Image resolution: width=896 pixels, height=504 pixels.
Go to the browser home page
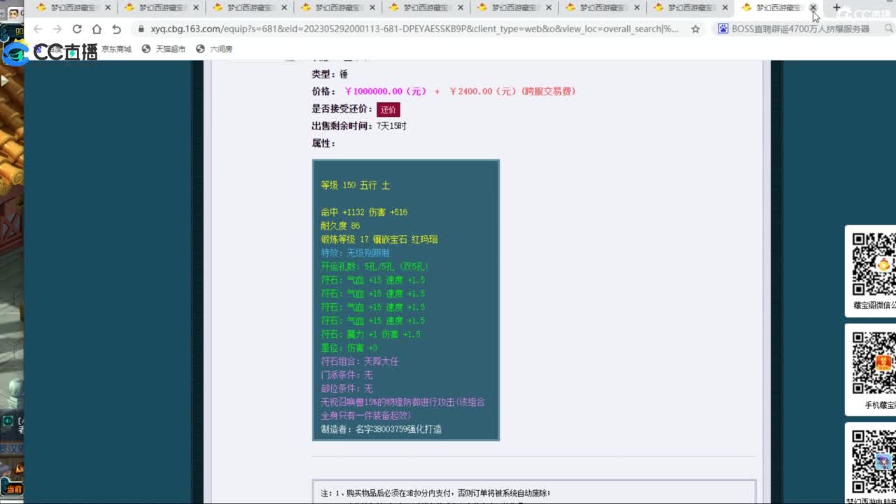click(97, 29)
